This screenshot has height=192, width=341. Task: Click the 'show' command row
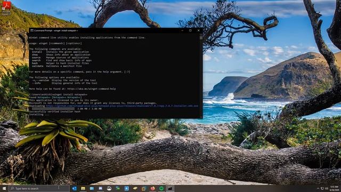click(61, 55)
